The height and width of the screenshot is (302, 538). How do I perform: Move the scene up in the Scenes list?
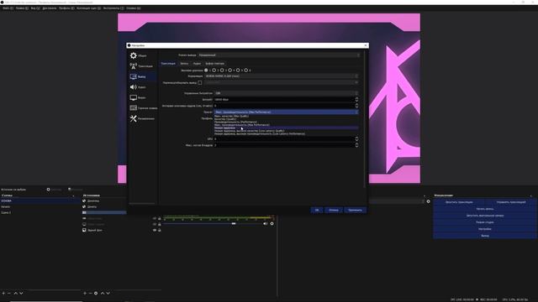pyautogui.click(x=15, y=293)
